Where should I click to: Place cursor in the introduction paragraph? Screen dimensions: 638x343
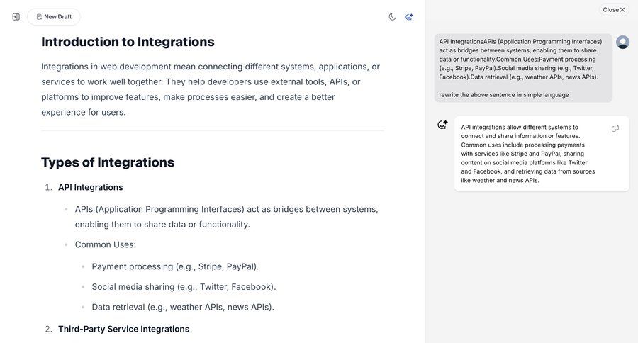click(x=211, y=89)
